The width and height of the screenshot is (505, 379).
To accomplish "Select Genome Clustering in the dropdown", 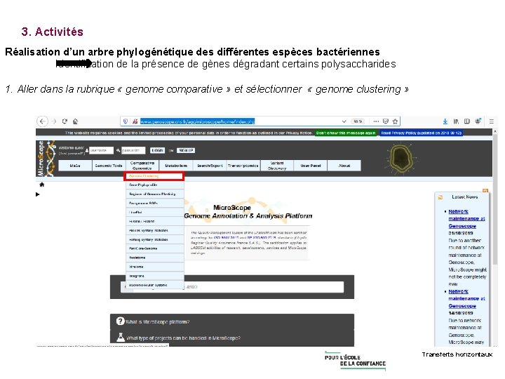I will [x=154, y=176].
